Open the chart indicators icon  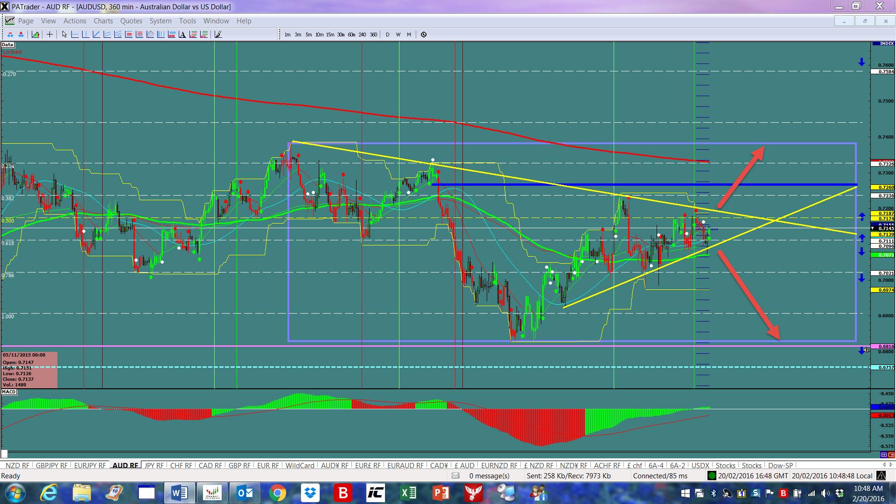35,35
